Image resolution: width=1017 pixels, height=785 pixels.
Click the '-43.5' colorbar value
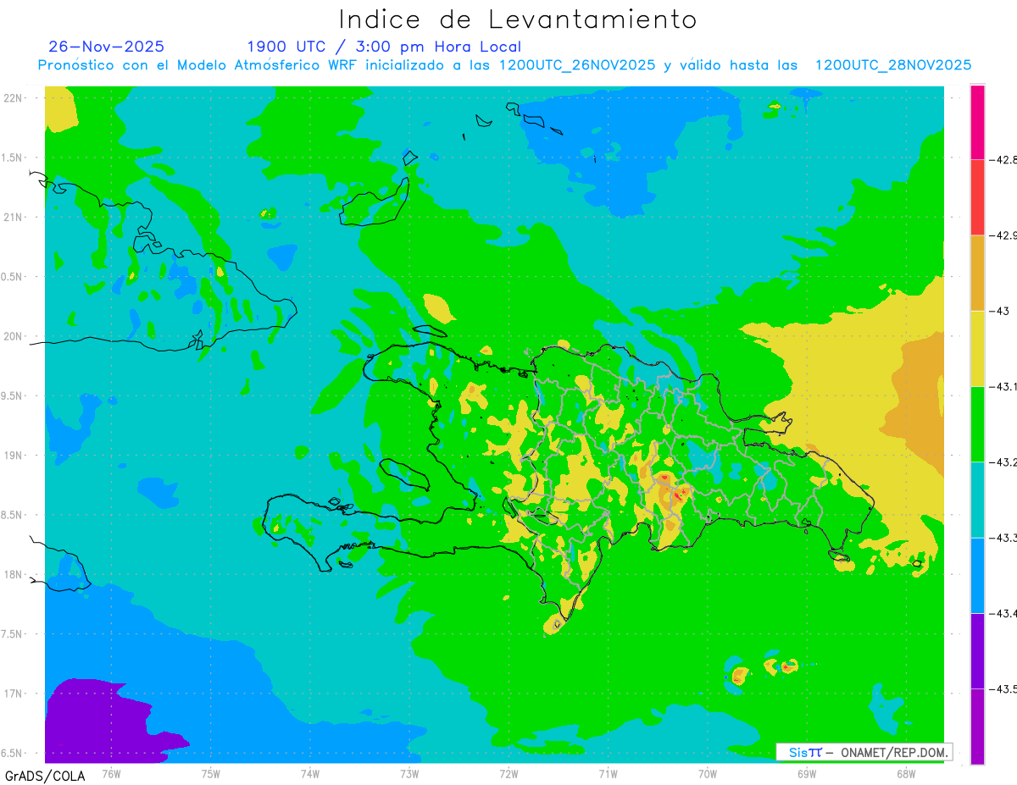(x=1003, y=688)
